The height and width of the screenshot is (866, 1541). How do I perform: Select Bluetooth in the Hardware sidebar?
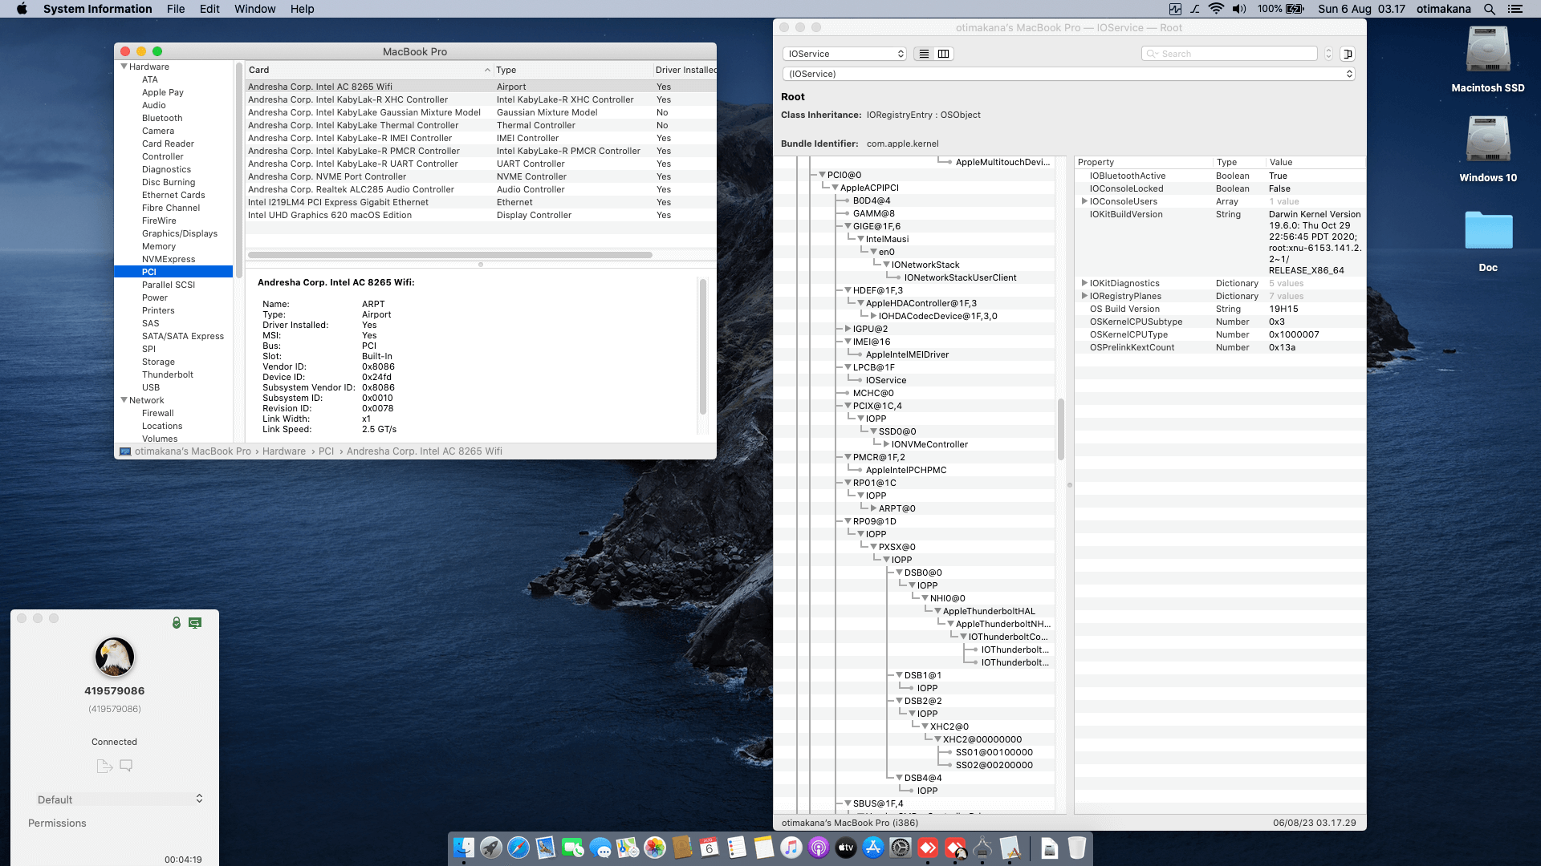162,118
